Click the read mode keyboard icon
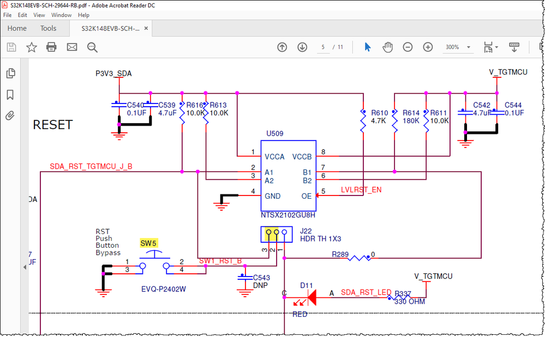The width and height of the screenshot is (545, 337). [514, 47]
